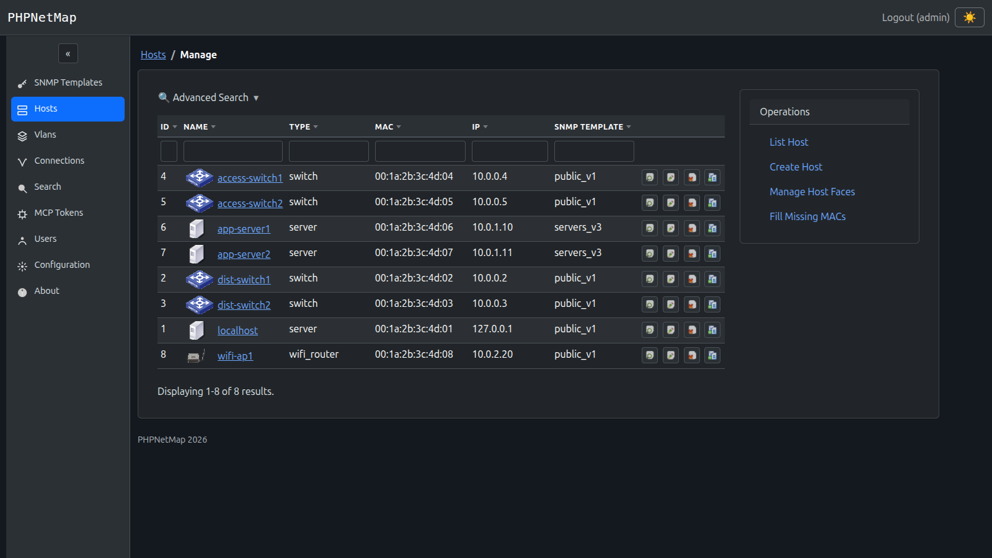The image size is (992, 558).
Task: Expand the Advanced Search section
Action: coord(209,97)
